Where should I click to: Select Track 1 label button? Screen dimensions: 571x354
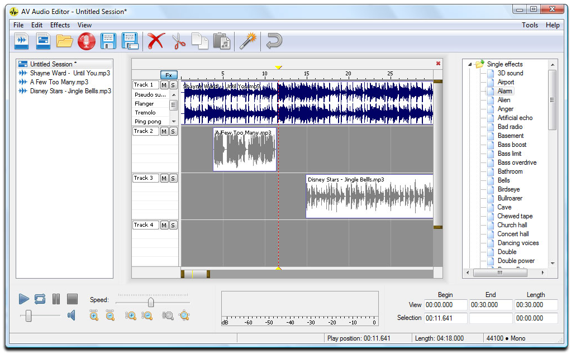pyautogui.click(x=146, y=85)
